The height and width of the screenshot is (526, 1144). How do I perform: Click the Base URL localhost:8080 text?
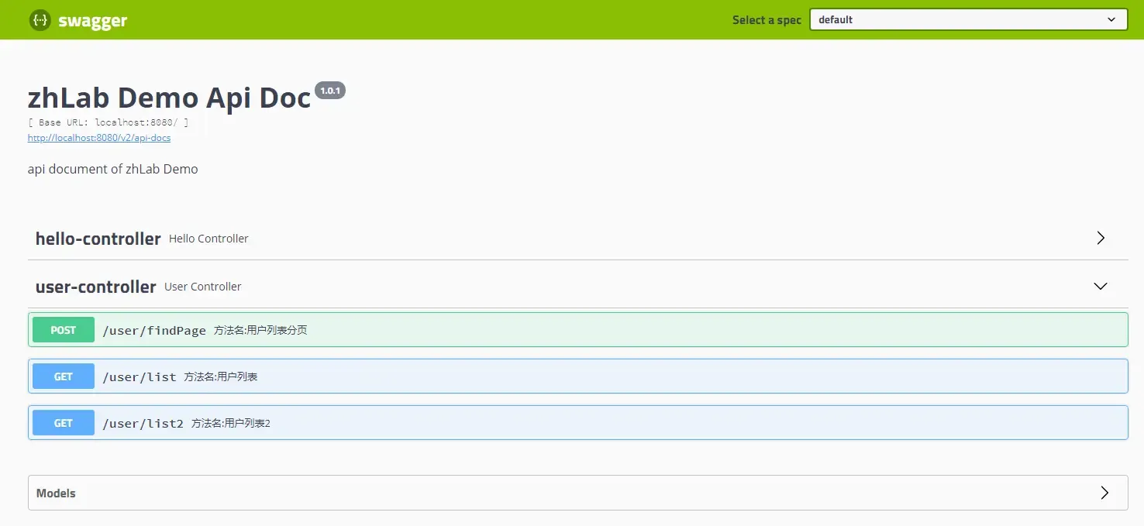[109, 122]
